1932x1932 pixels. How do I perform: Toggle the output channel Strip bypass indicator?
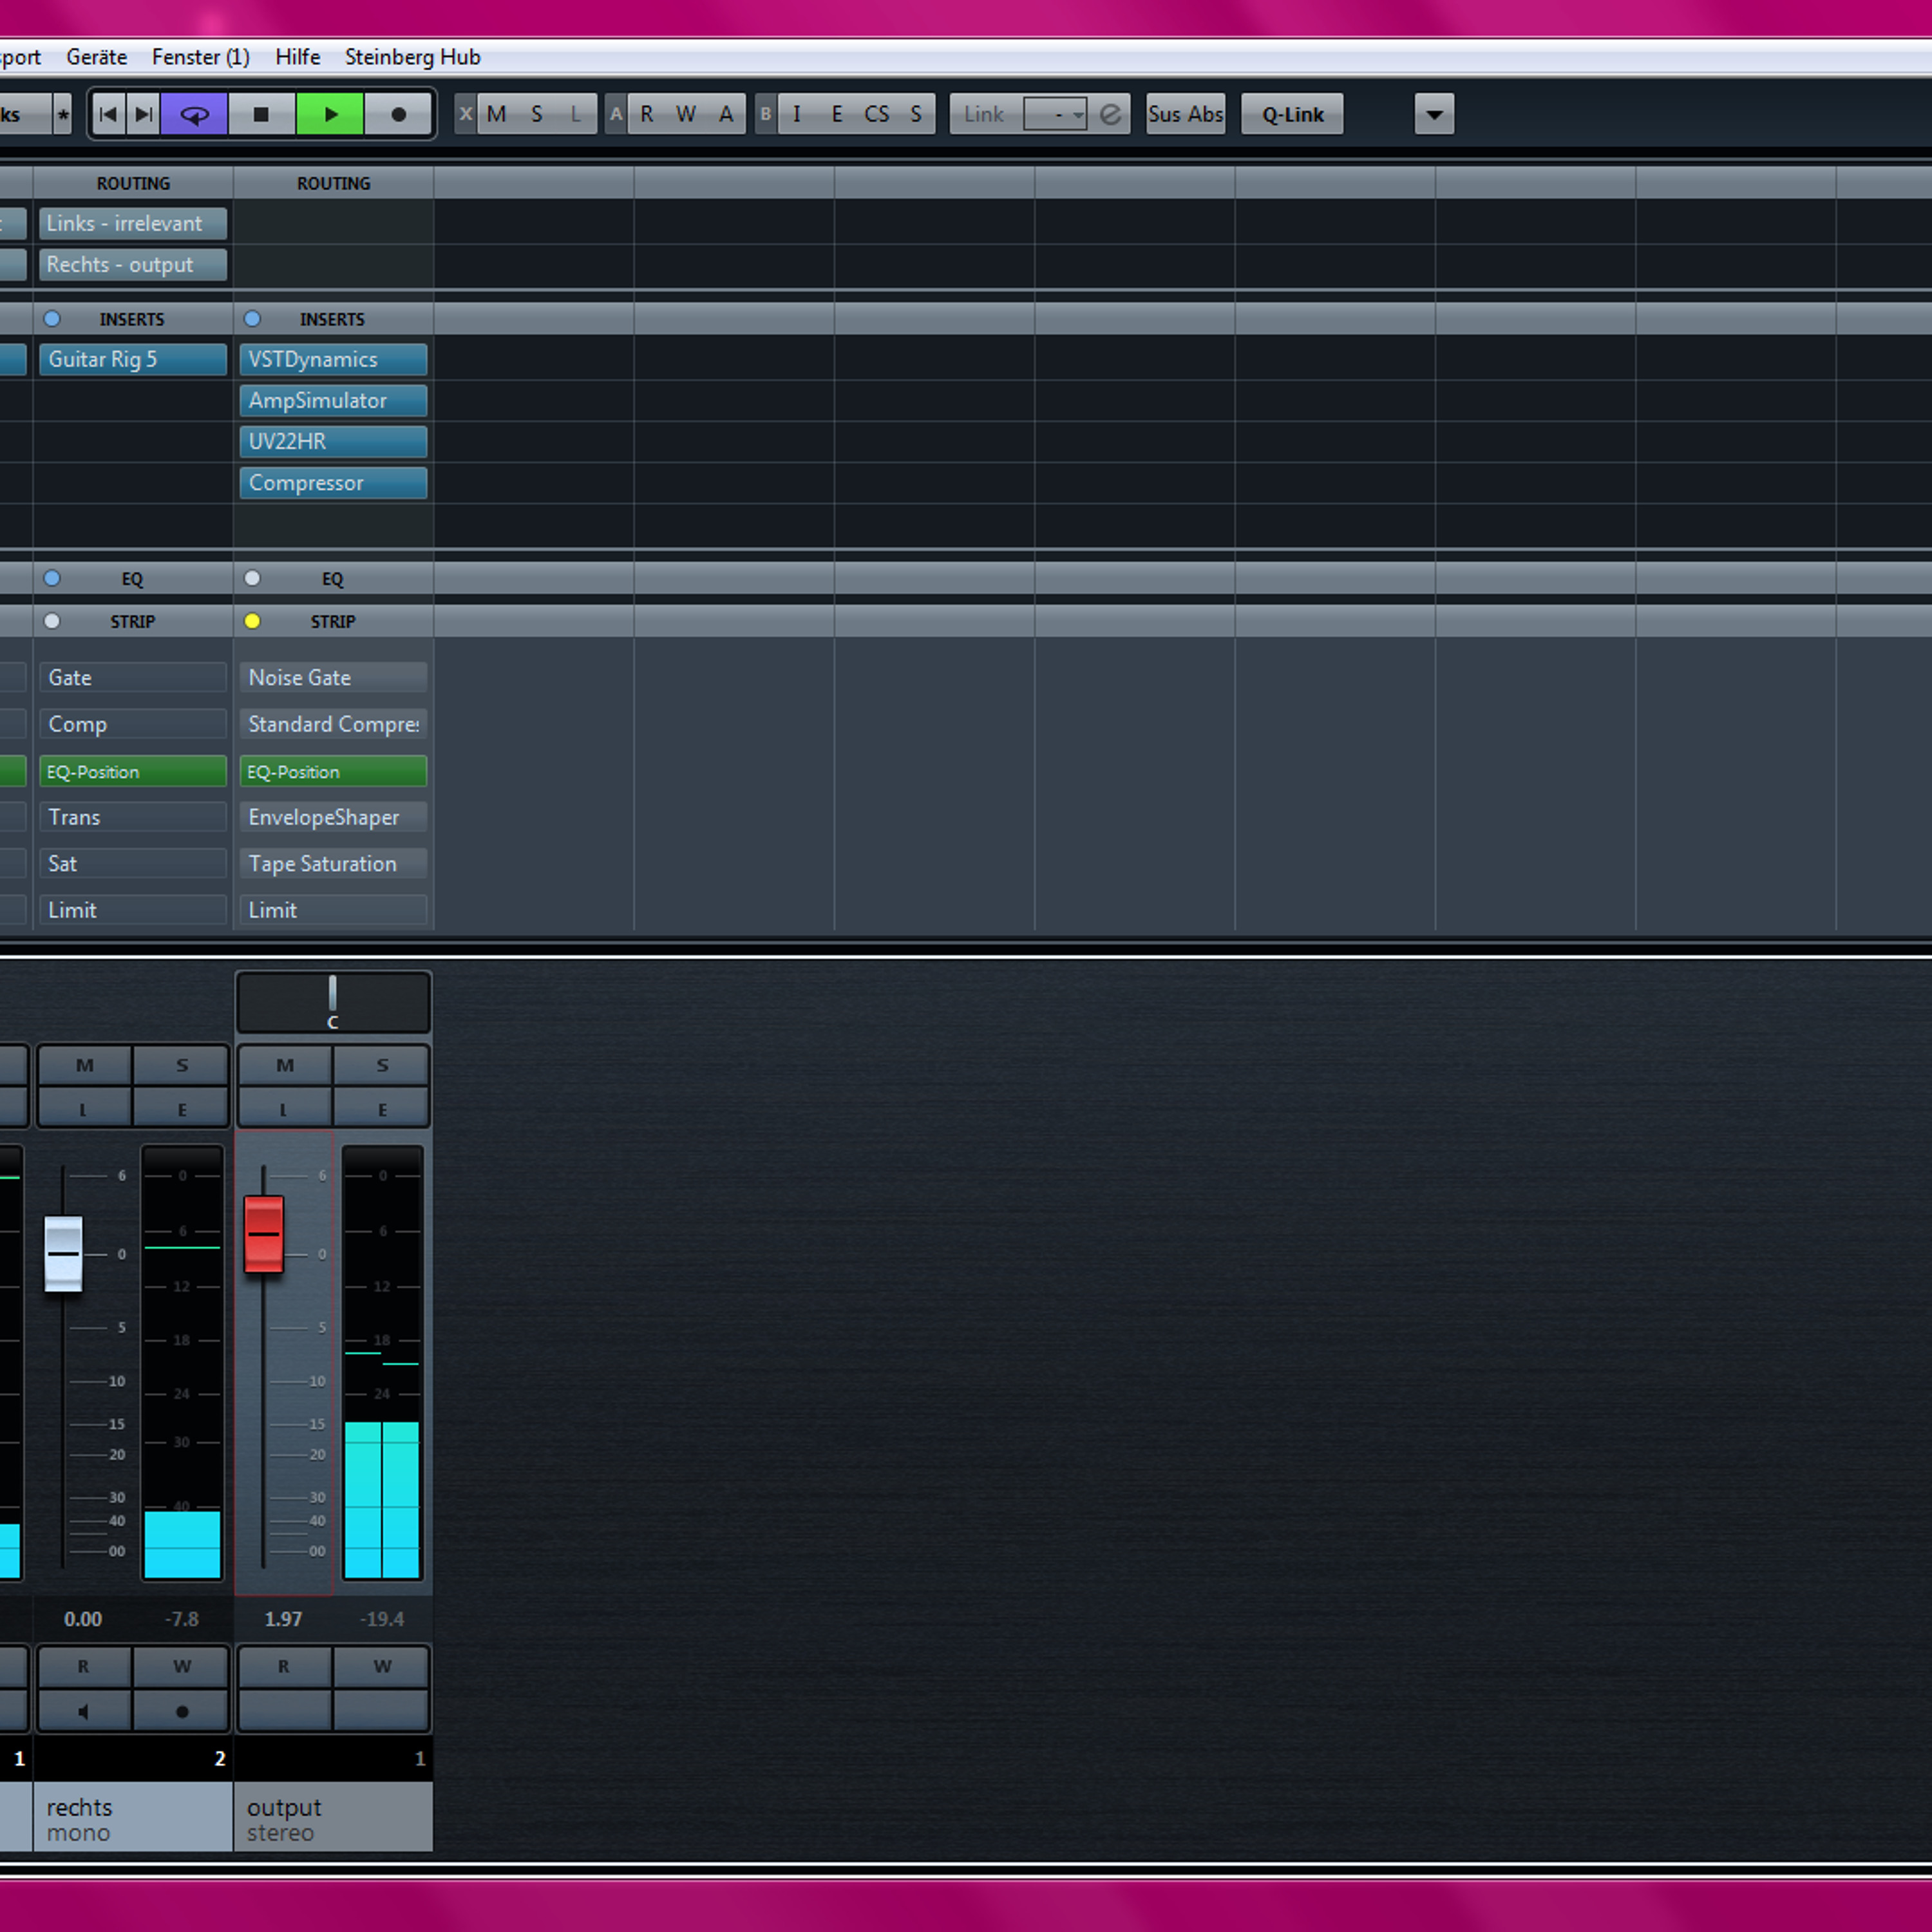coord(252,621)
